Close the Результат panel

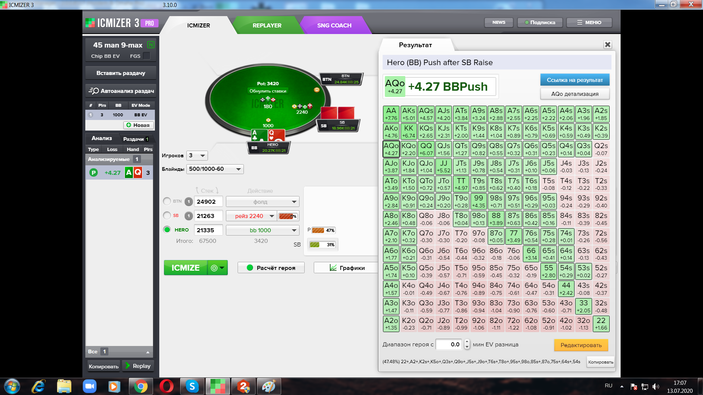point(607,45)
